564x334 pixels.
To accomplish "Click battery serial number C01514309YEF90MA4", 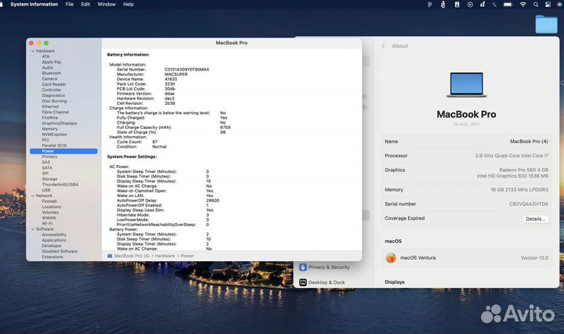I will 186,70.
